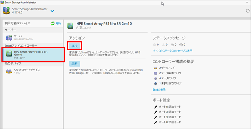Open すべてのステータスメッセージの表示 link

(172, 51)
